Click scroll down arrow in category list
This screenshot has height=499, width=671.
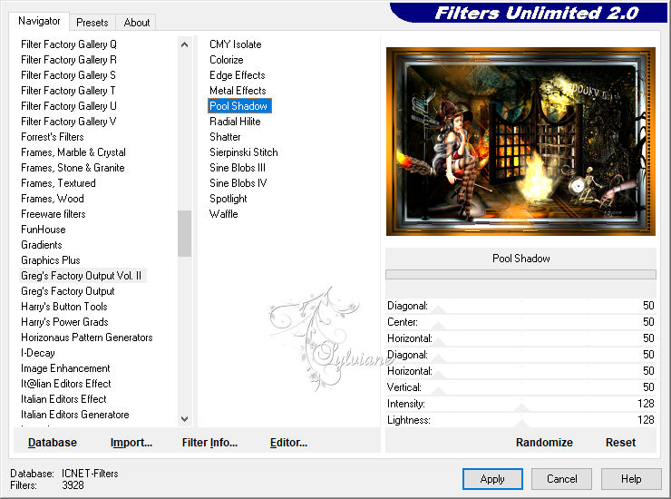coord(184,419)
